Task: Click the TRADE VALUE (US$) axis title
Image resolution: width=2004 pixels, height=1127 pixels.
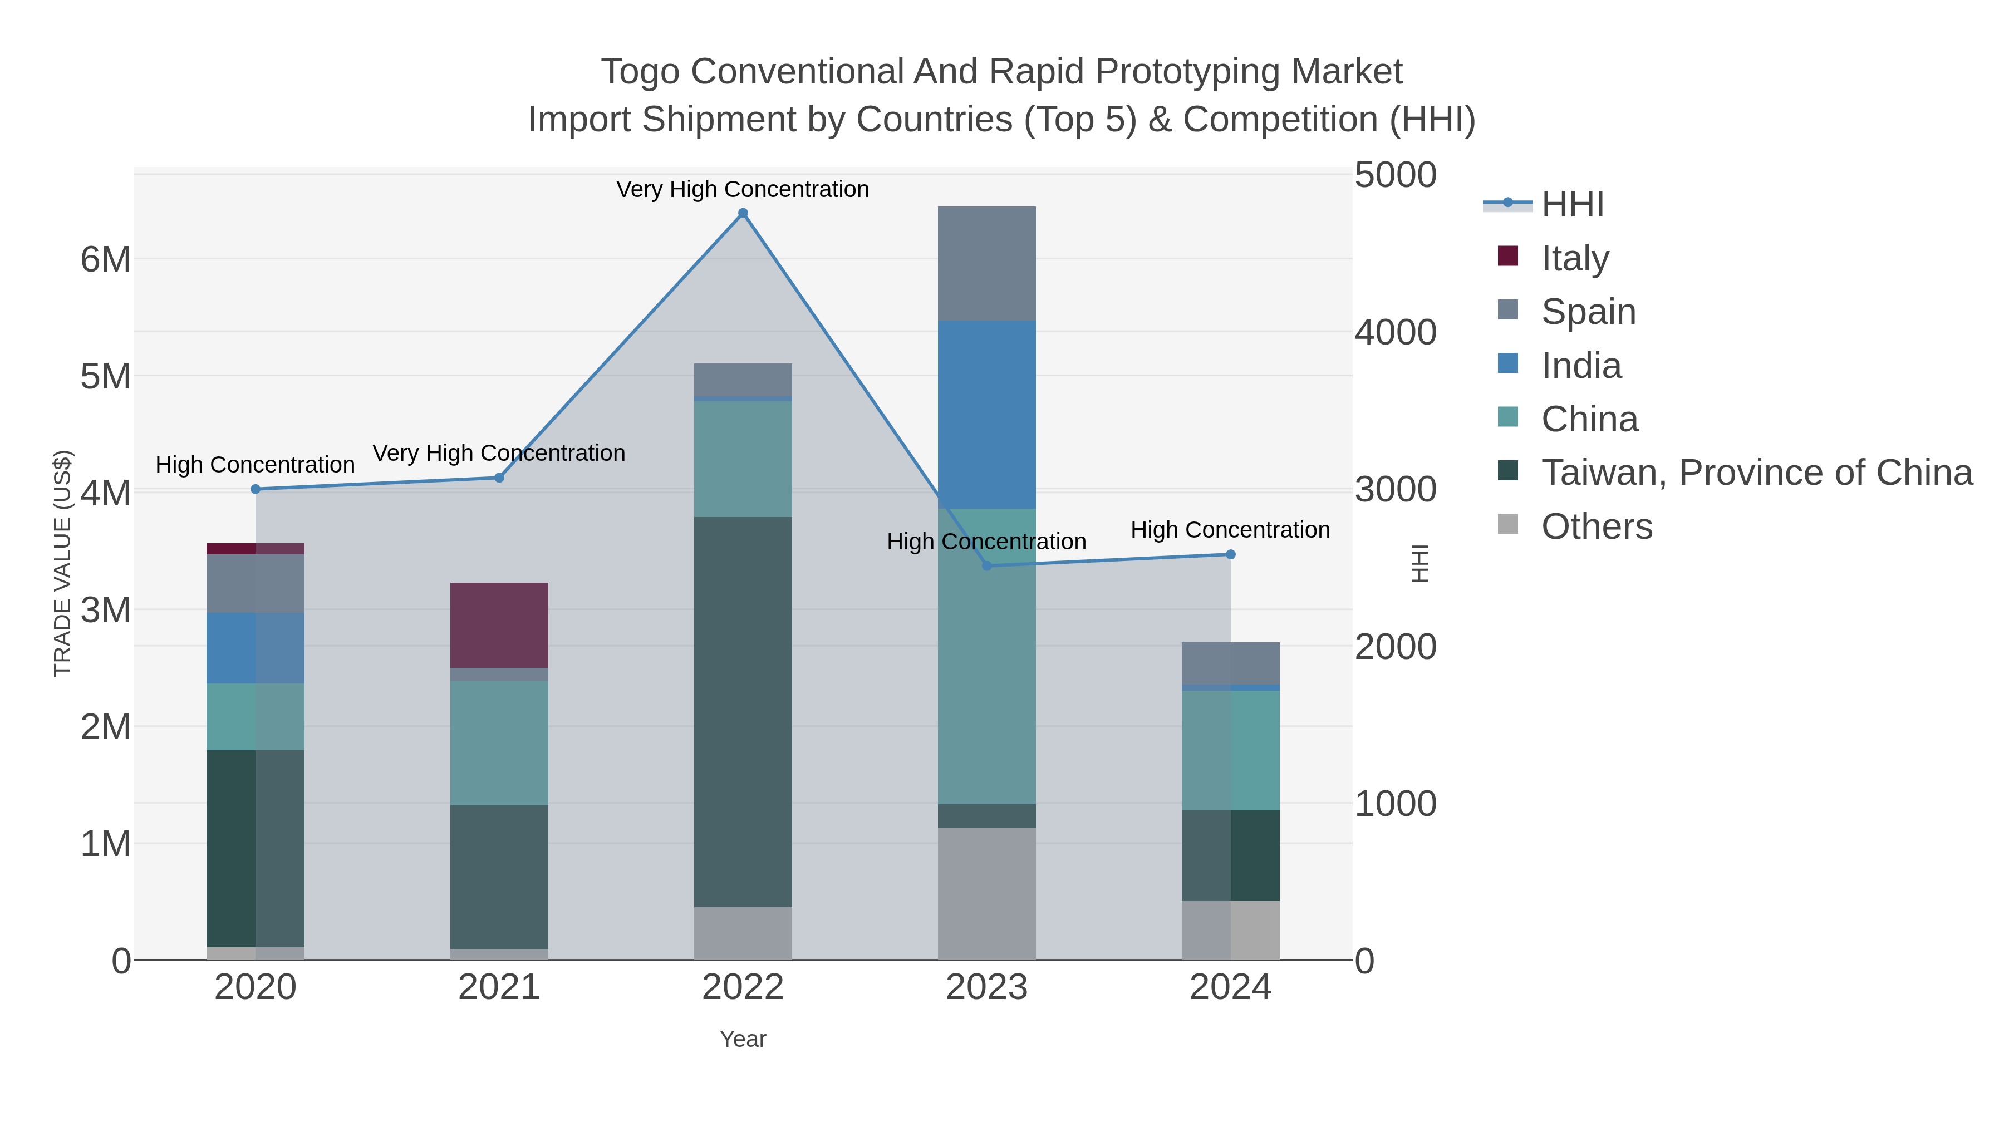Action: point(62,563)
